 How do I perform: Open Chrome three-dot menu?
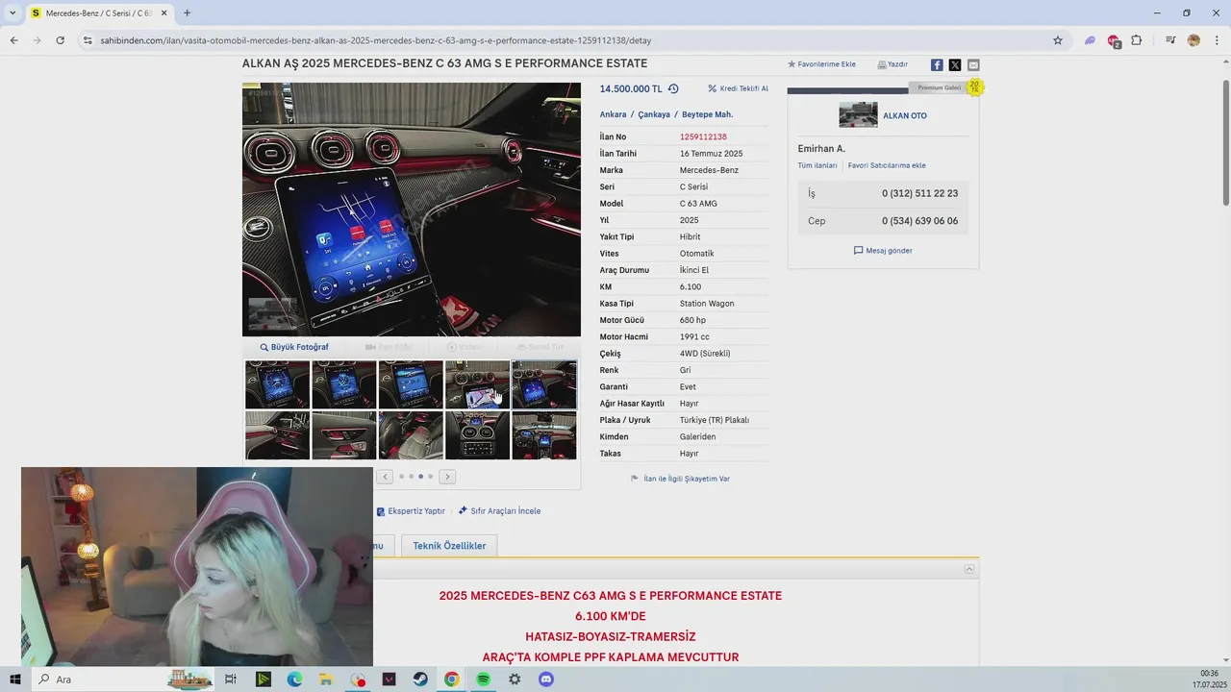(x=1217, y=40)
